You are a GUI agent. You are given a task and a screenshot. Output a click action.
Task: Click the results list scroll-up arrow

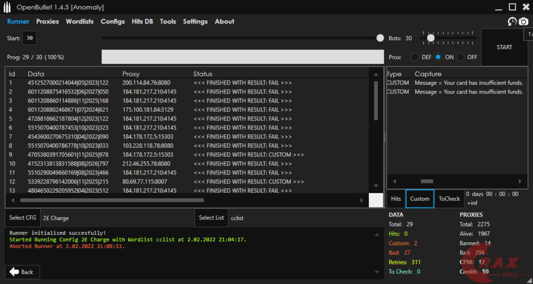[375, 74]
